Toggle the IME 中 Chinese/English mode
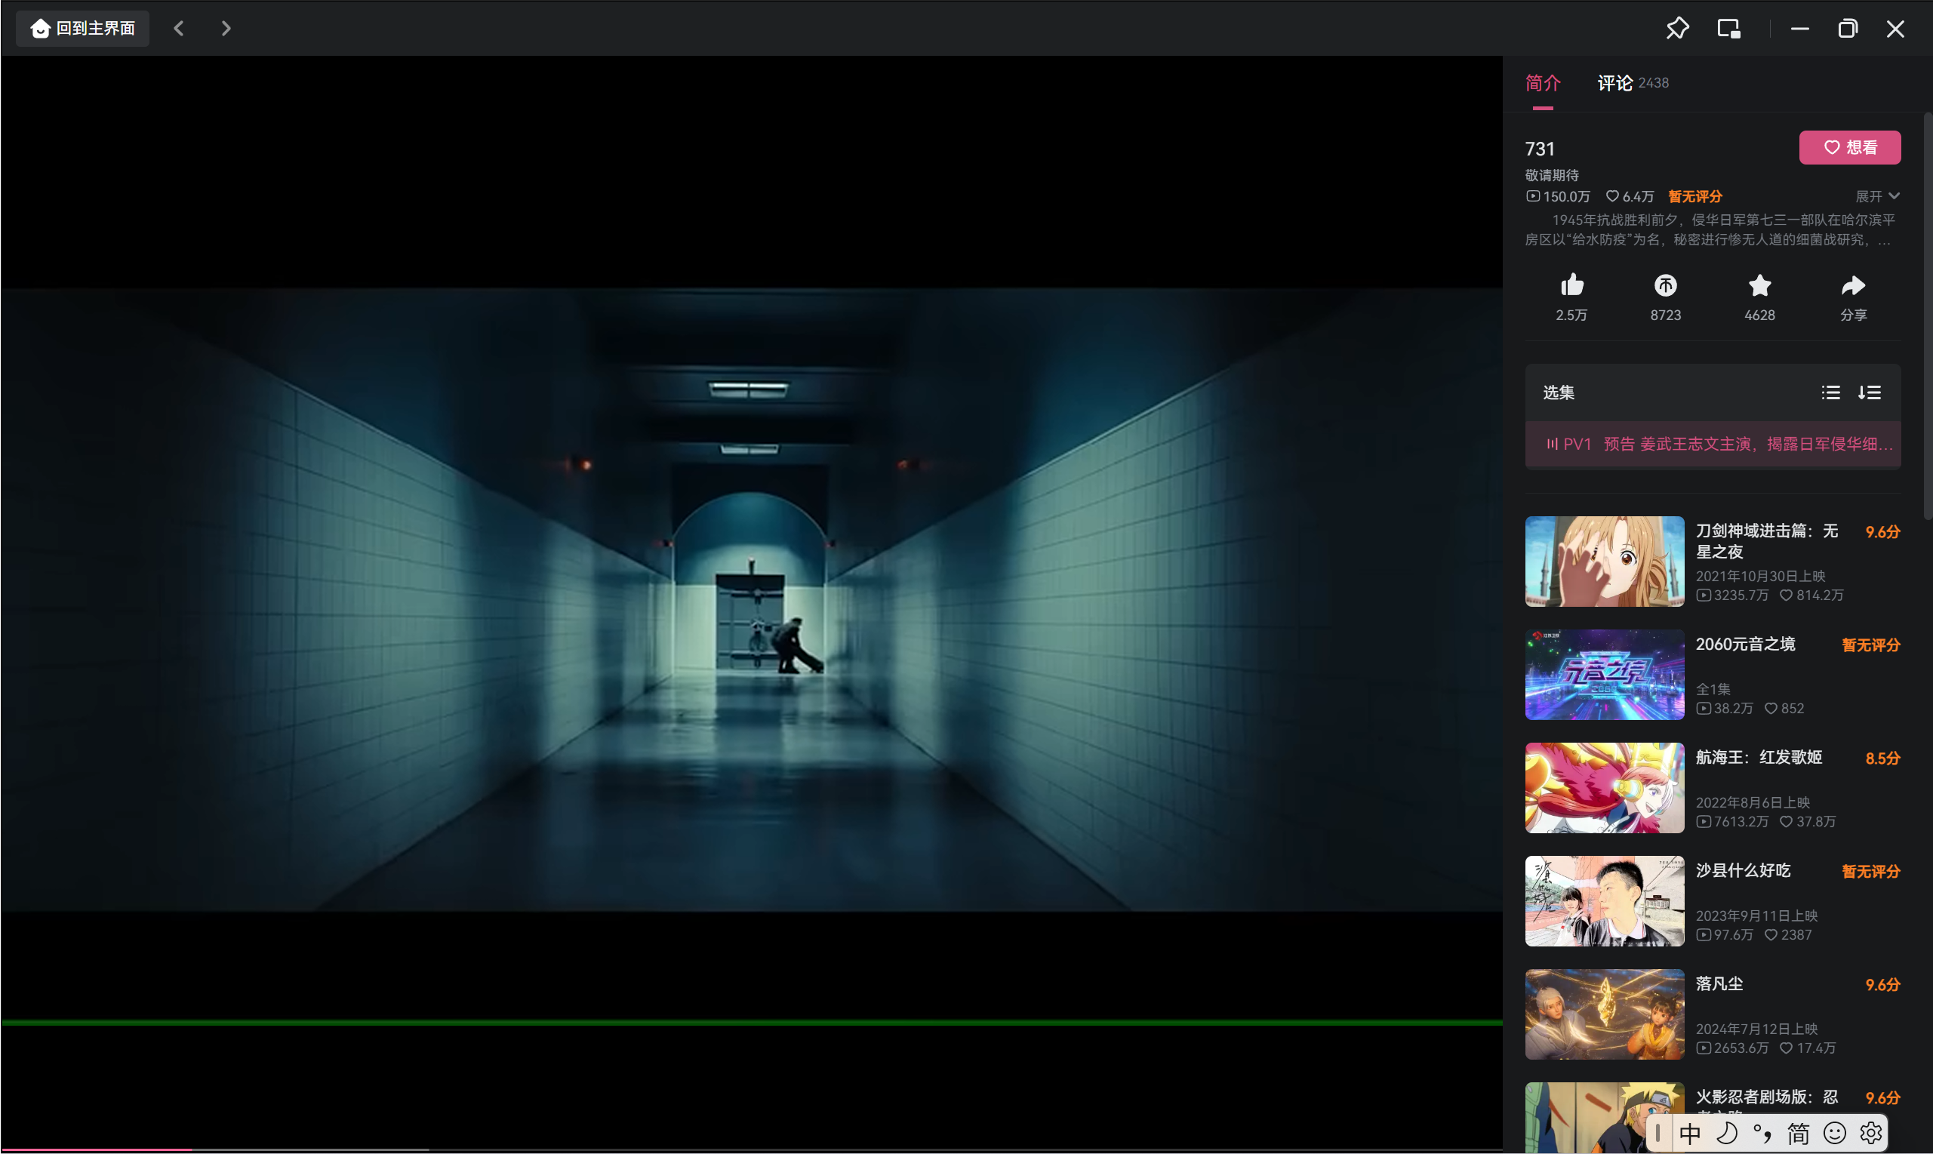Viewport: 1933px width, 1154px height. pos(1690,1133)
